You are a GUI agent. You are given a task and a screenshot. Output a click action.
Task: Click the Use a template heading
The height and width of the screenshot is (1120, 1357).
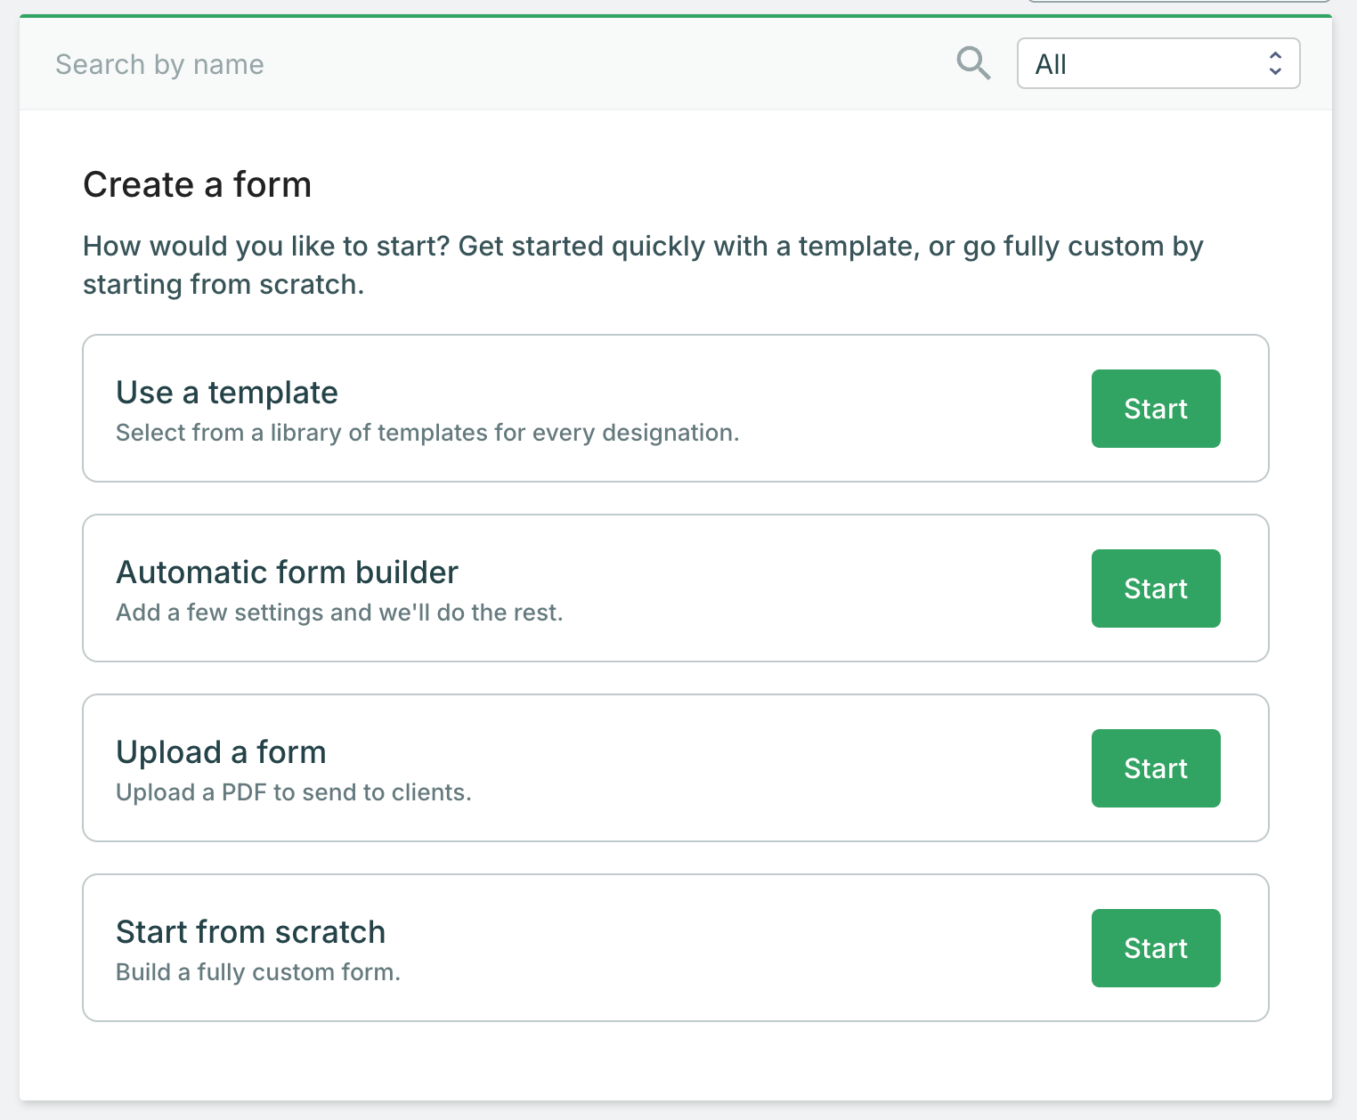point(227,393)
